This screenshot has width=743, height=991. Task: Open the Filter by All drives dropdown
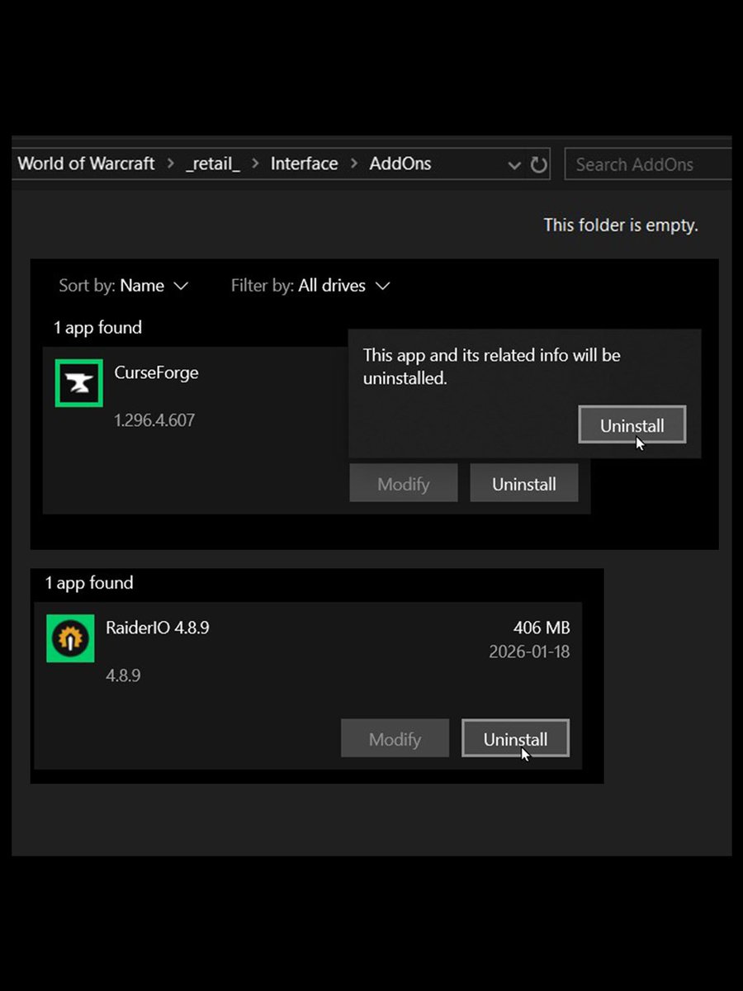pyautogui.click(x=310, y=286)
